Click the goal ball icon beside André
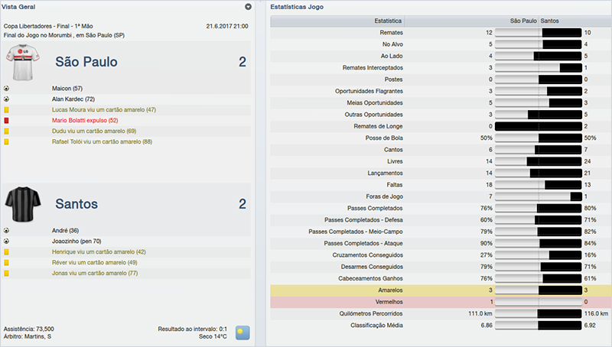Screen dimensions: 612x347 pos(6,230)
